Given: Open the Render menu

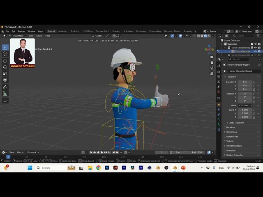Looking at the screenshot, I should pos(21,31).
